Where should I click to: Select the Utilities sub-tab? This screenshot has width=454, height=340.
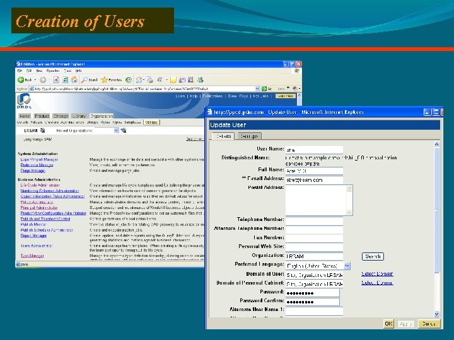click(151, 122)
